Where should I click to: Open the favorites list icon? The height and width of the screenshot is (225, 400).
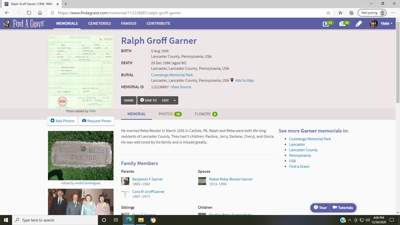click(340, 13)
